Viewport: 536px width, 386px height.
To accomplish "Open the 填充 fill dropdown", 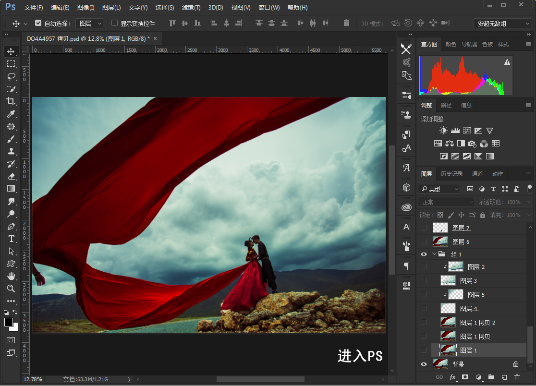I will pyautogui.click(x=529, y=215).
